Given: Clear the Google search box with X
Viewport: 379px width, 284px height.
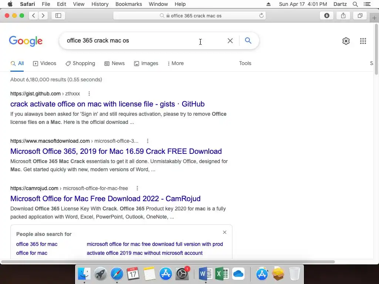Looking at the screenshot, I should [x=230, y=41].
